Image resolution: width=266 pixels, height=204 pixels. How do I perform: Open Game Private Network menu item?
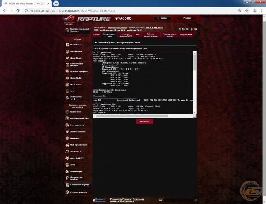pos(77,65)
